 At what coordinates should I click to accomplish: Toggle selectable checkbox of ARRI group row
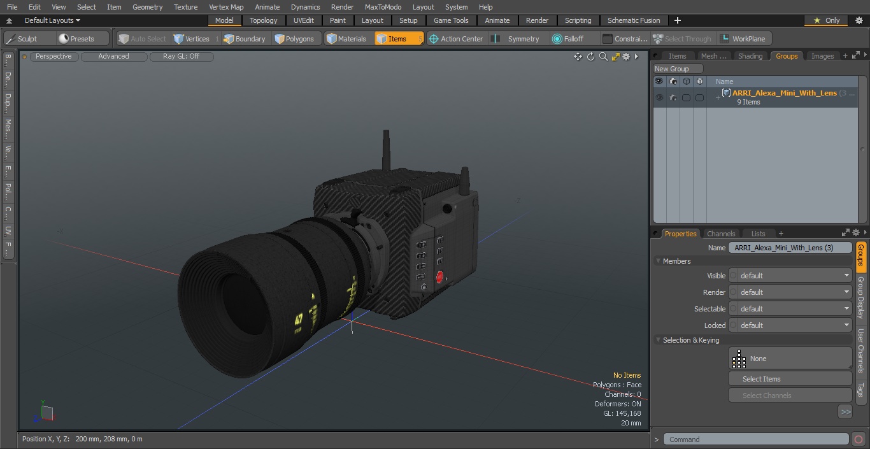pos(686,97)
